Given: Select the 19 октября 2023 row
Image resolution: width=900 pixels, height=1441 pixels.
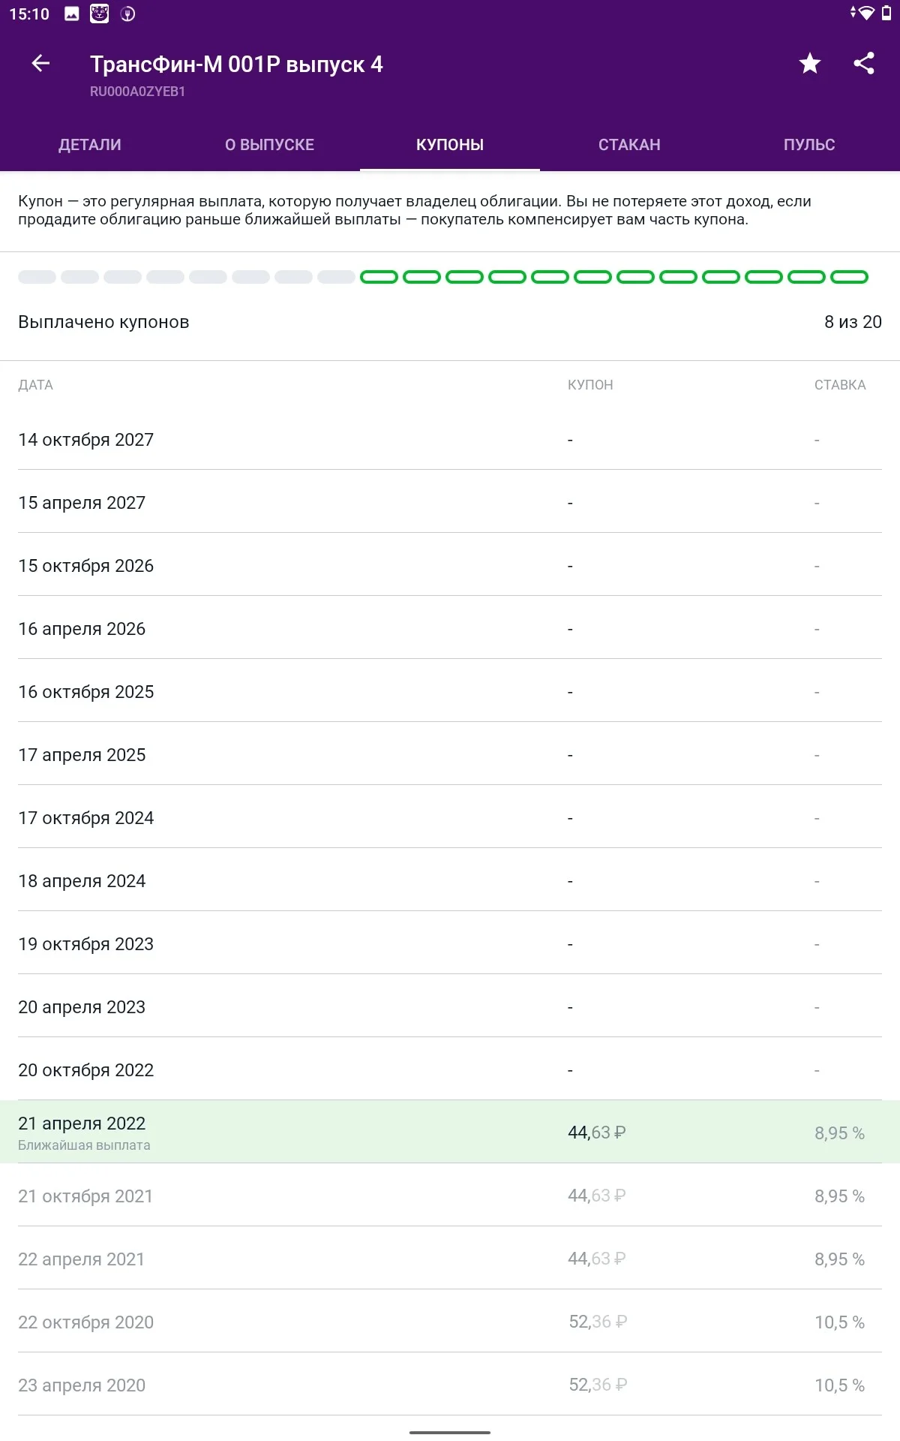Looking at the screenshot, I should [x=450, y=944].
